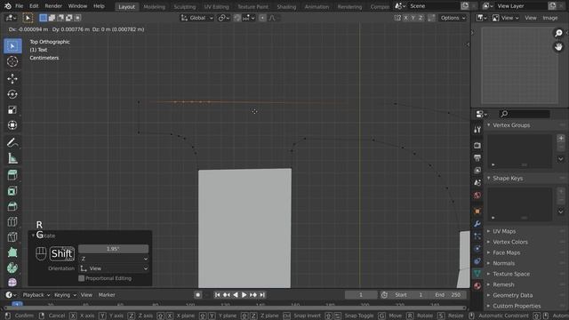The height and width of the screenshot is (320, 569).
Task: Open the Render menu
Action: point(53,6)
